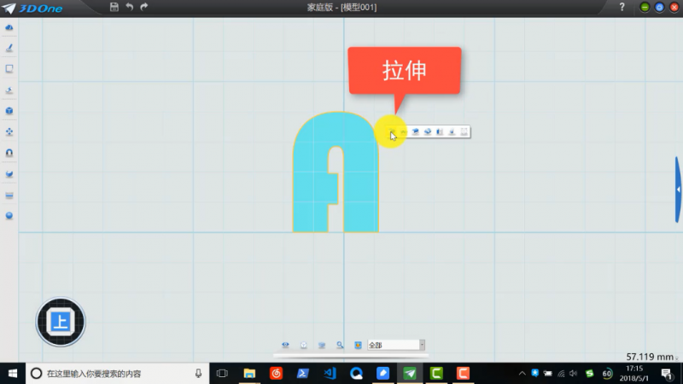Open PowerShell from the taskbar
The width and height of the screenshot is (683, 384).
[x=303, y=374]
